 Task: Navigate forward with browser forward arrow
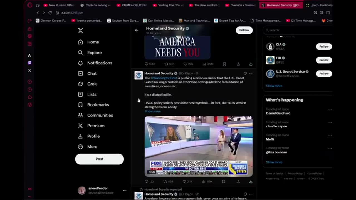(44, 13)
